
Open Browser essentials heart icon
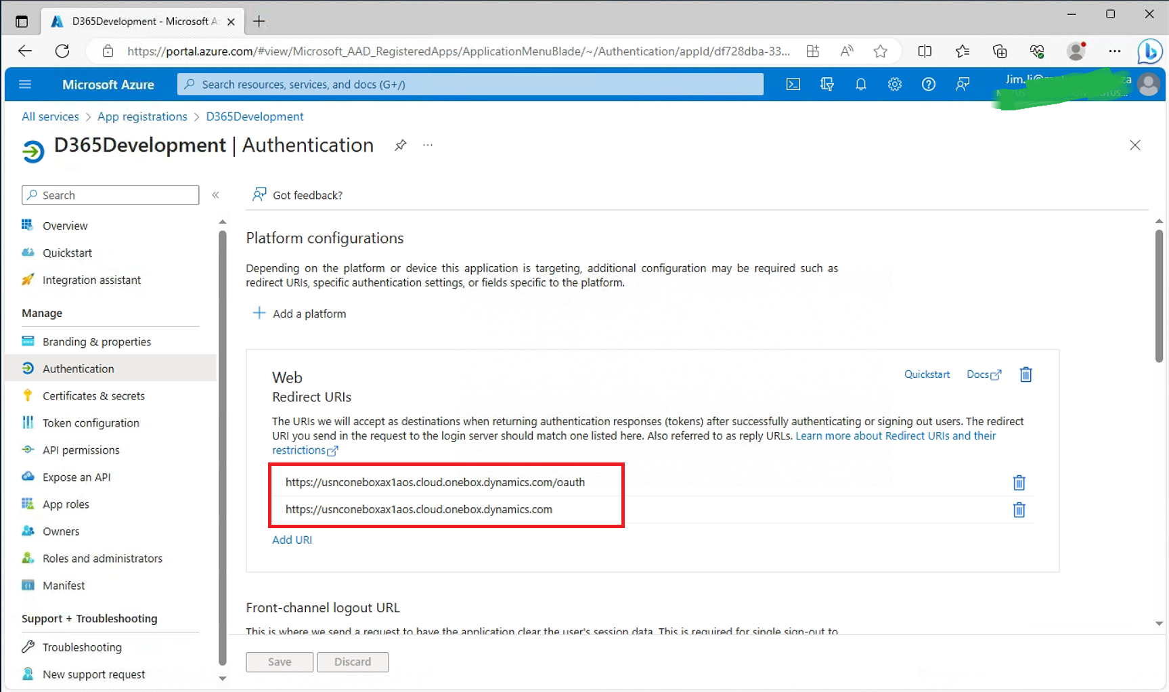tap(1037, 51)
